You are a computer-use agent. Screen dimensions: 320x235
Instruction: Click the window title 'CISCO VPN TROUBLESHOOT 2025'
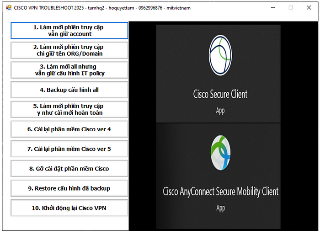[49, 8]
